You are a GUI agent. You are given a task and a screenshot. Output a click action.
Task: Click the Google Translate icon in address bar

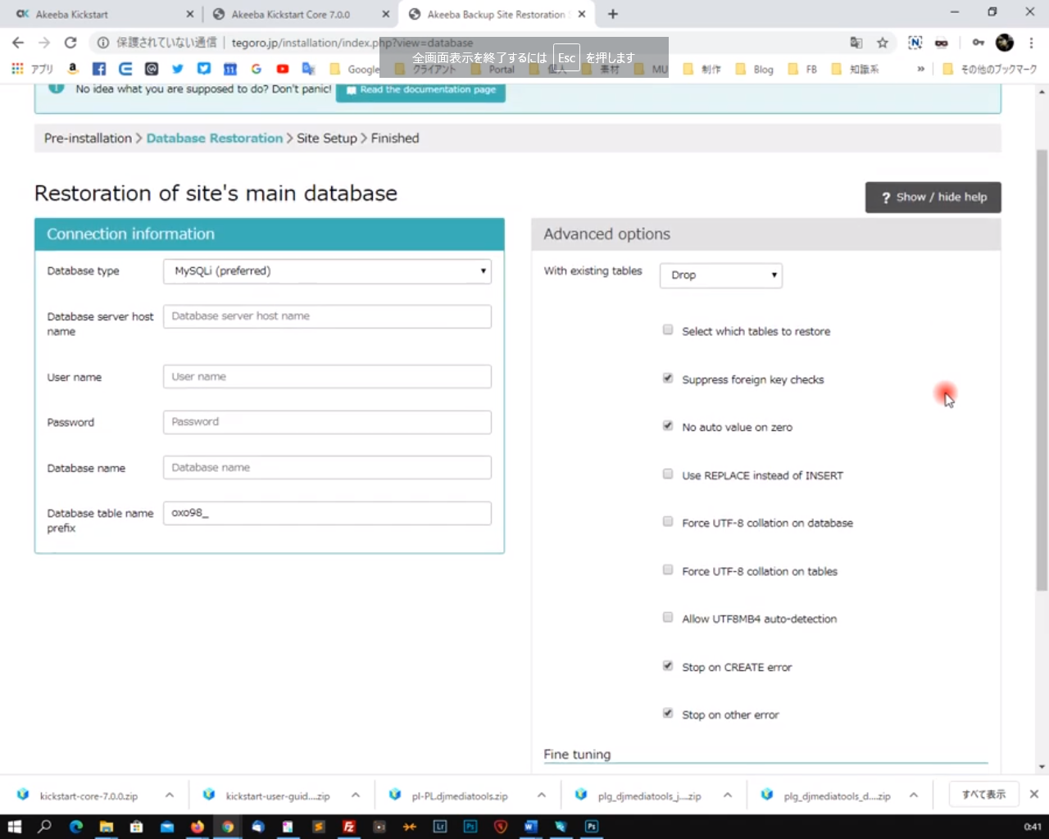[856, 43]
